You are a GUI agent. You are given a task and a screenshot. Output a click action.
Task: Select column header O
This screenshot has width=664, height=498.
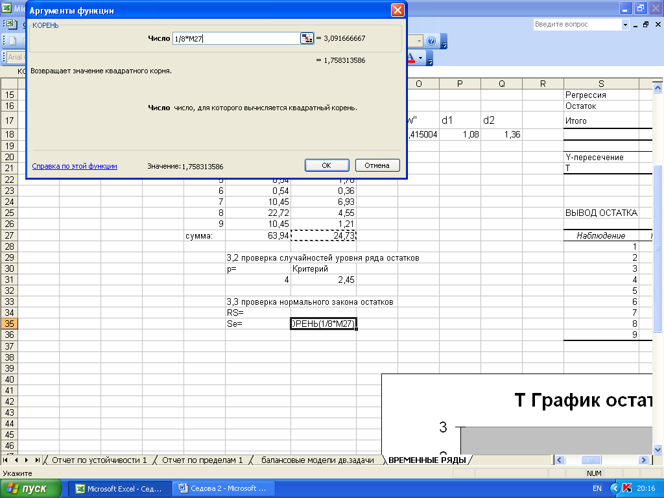click(418, 84)
